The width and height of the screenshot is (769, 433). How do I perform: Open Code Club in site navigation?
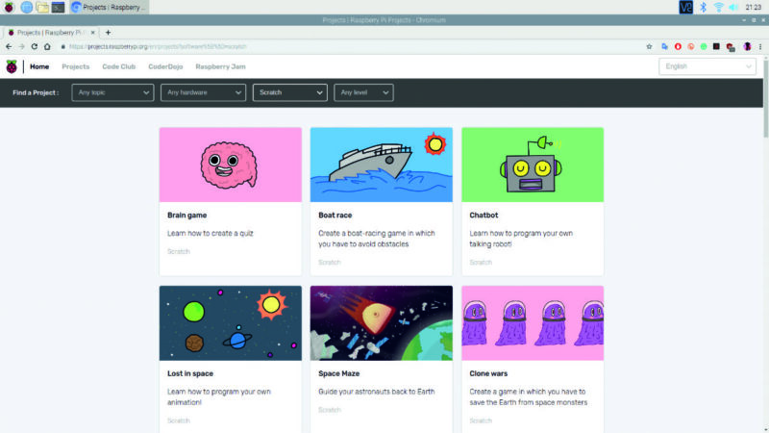click(x=118, y=66)
